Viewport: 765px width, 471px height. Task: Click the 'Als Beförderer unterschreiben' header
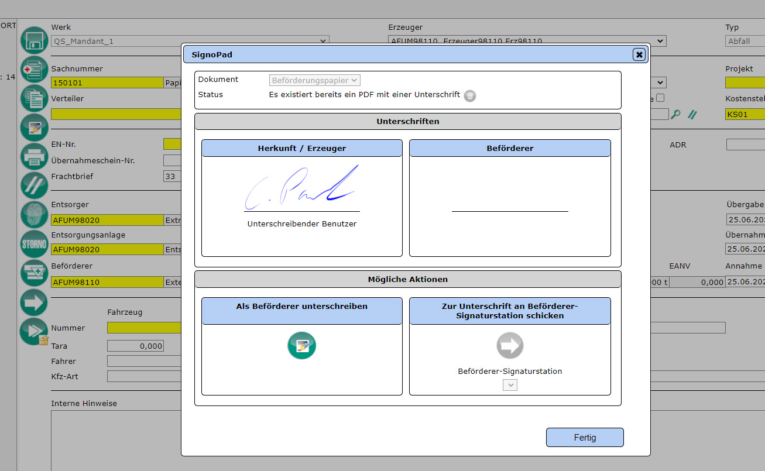(x=302, y=311)
